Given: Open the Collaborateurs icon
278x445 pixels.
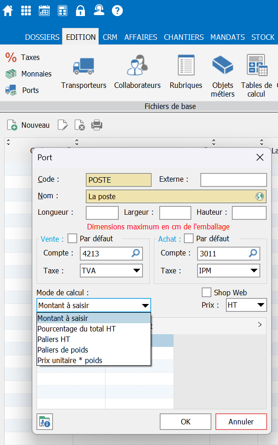Looking at the screenshot, I should pyautogui.click(x=137, y=66).
